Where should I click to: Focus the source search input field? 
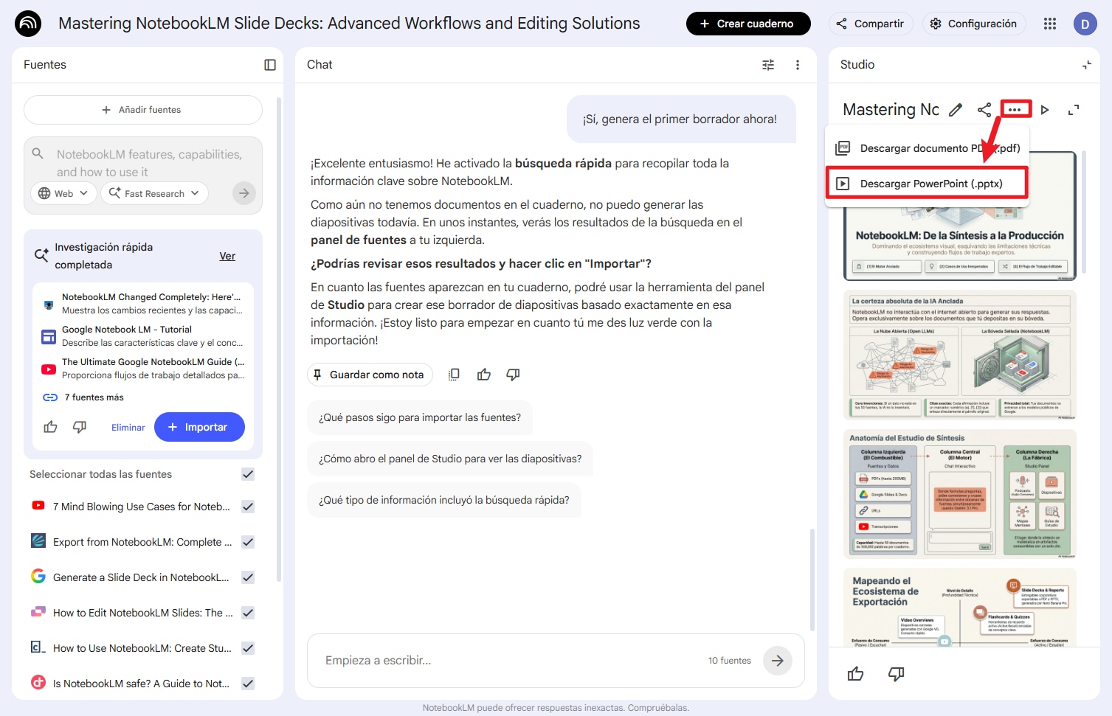150,163
